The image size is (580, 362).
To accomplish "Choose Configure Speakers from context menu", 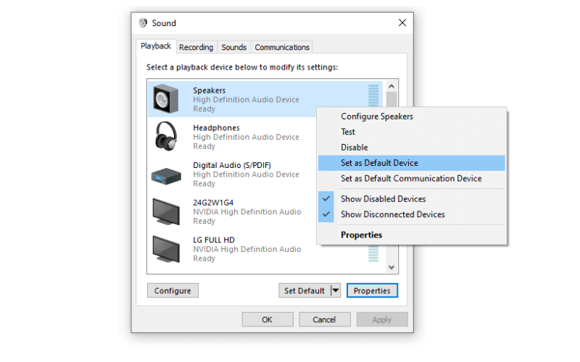I will click(x=376, y=117).
